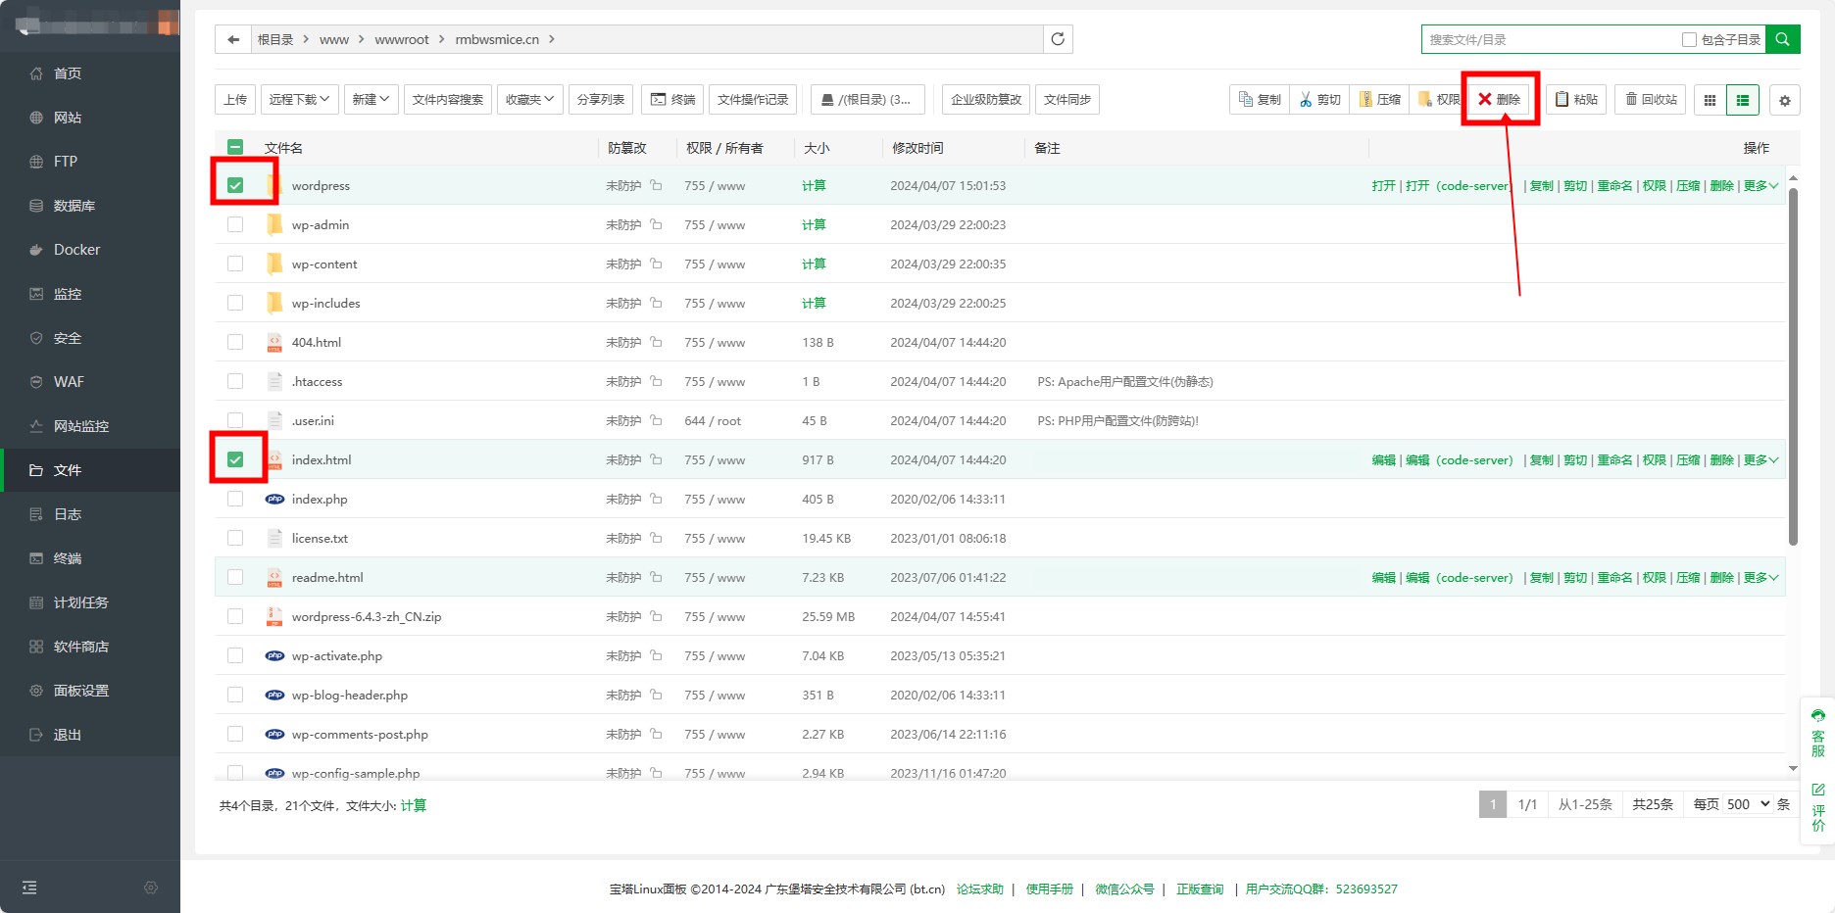This screenshot has width=1835, height=913.
Task: Open enterprise tamper-proof
Action: [986, 99]
